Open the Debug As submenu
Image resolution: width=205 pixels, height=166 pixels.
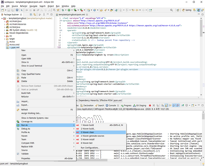pyautogui.click(x=46, y=129)
